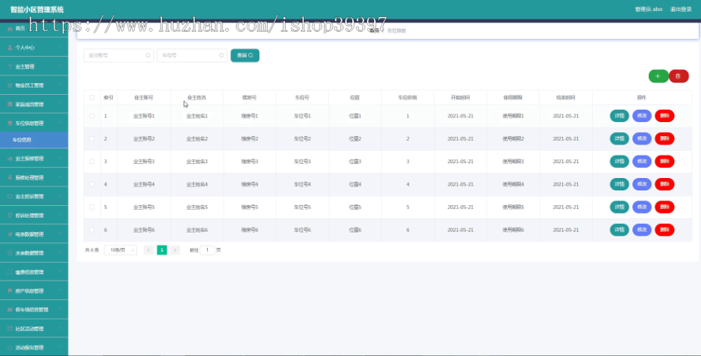The height and width of the screenshot is (356, 701).
Task: Click the arrow icon beside 业主管理
Action: tap(10, 67)
